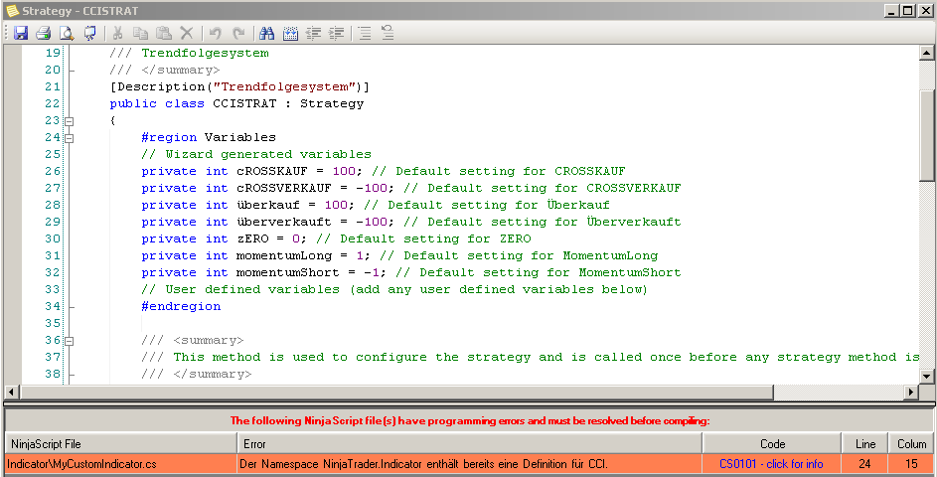The height and width of the screenshot is (477, 937).
Task: Uncomment the selected lines
Action: coord(388,33)
